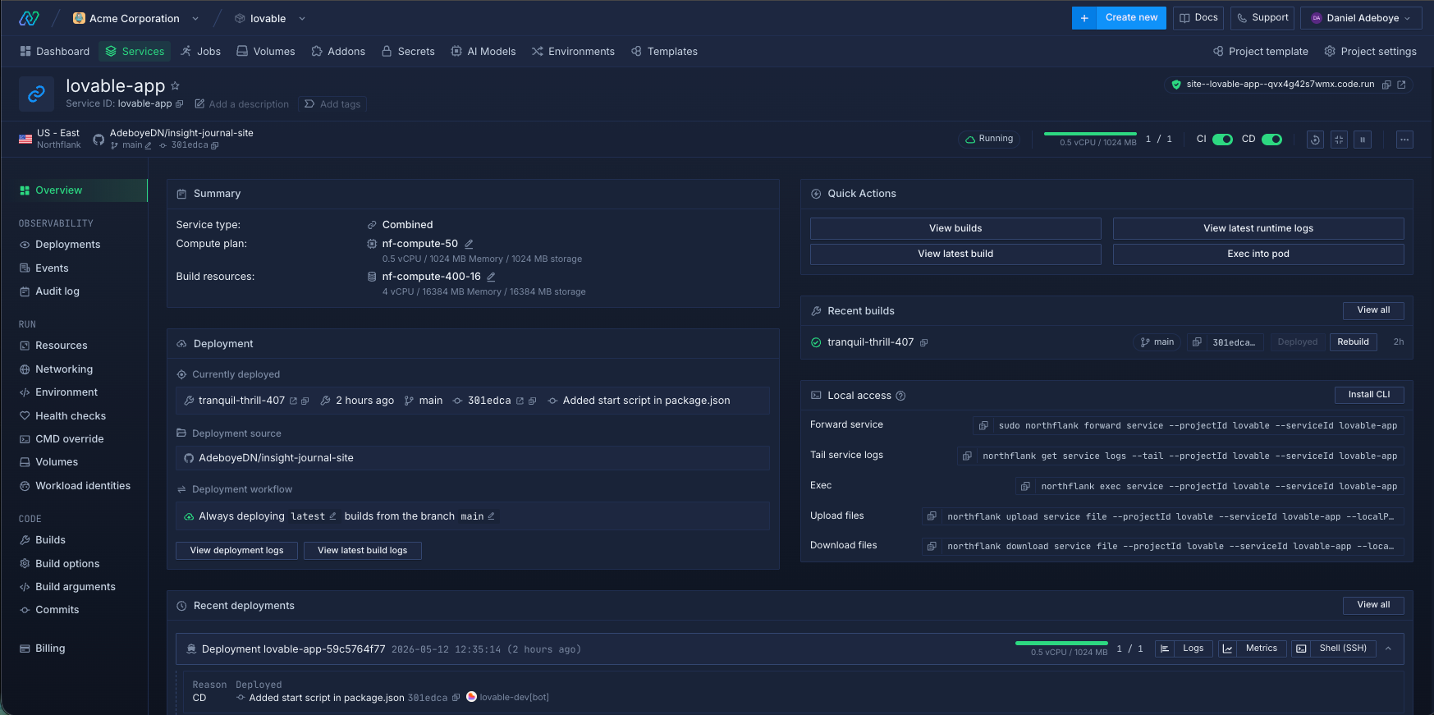Copy the Tail service logs command
Viewport: 1434px width, 715px height.
coord(967,456)
